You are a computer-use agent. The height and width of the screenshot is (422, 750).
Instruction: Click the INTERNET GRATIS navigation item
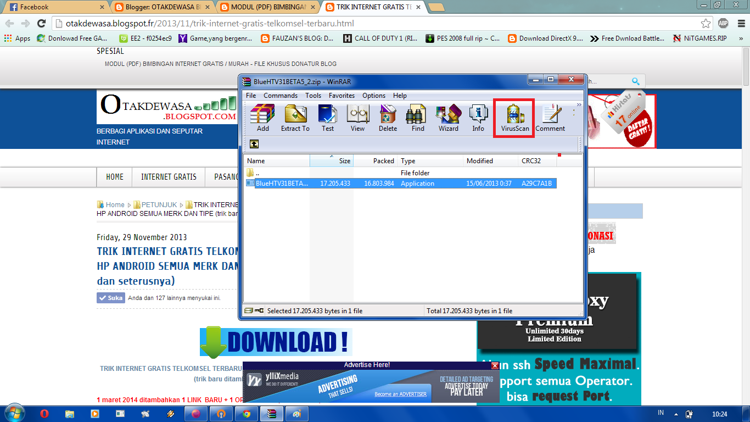[x=169, y=177]
